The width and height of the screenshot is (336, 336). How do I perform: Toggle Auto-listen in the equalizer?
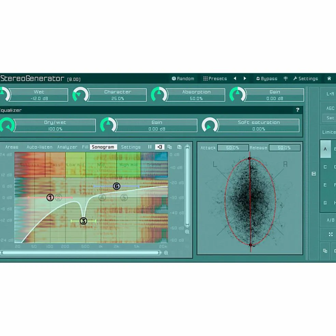coord(39,147)
